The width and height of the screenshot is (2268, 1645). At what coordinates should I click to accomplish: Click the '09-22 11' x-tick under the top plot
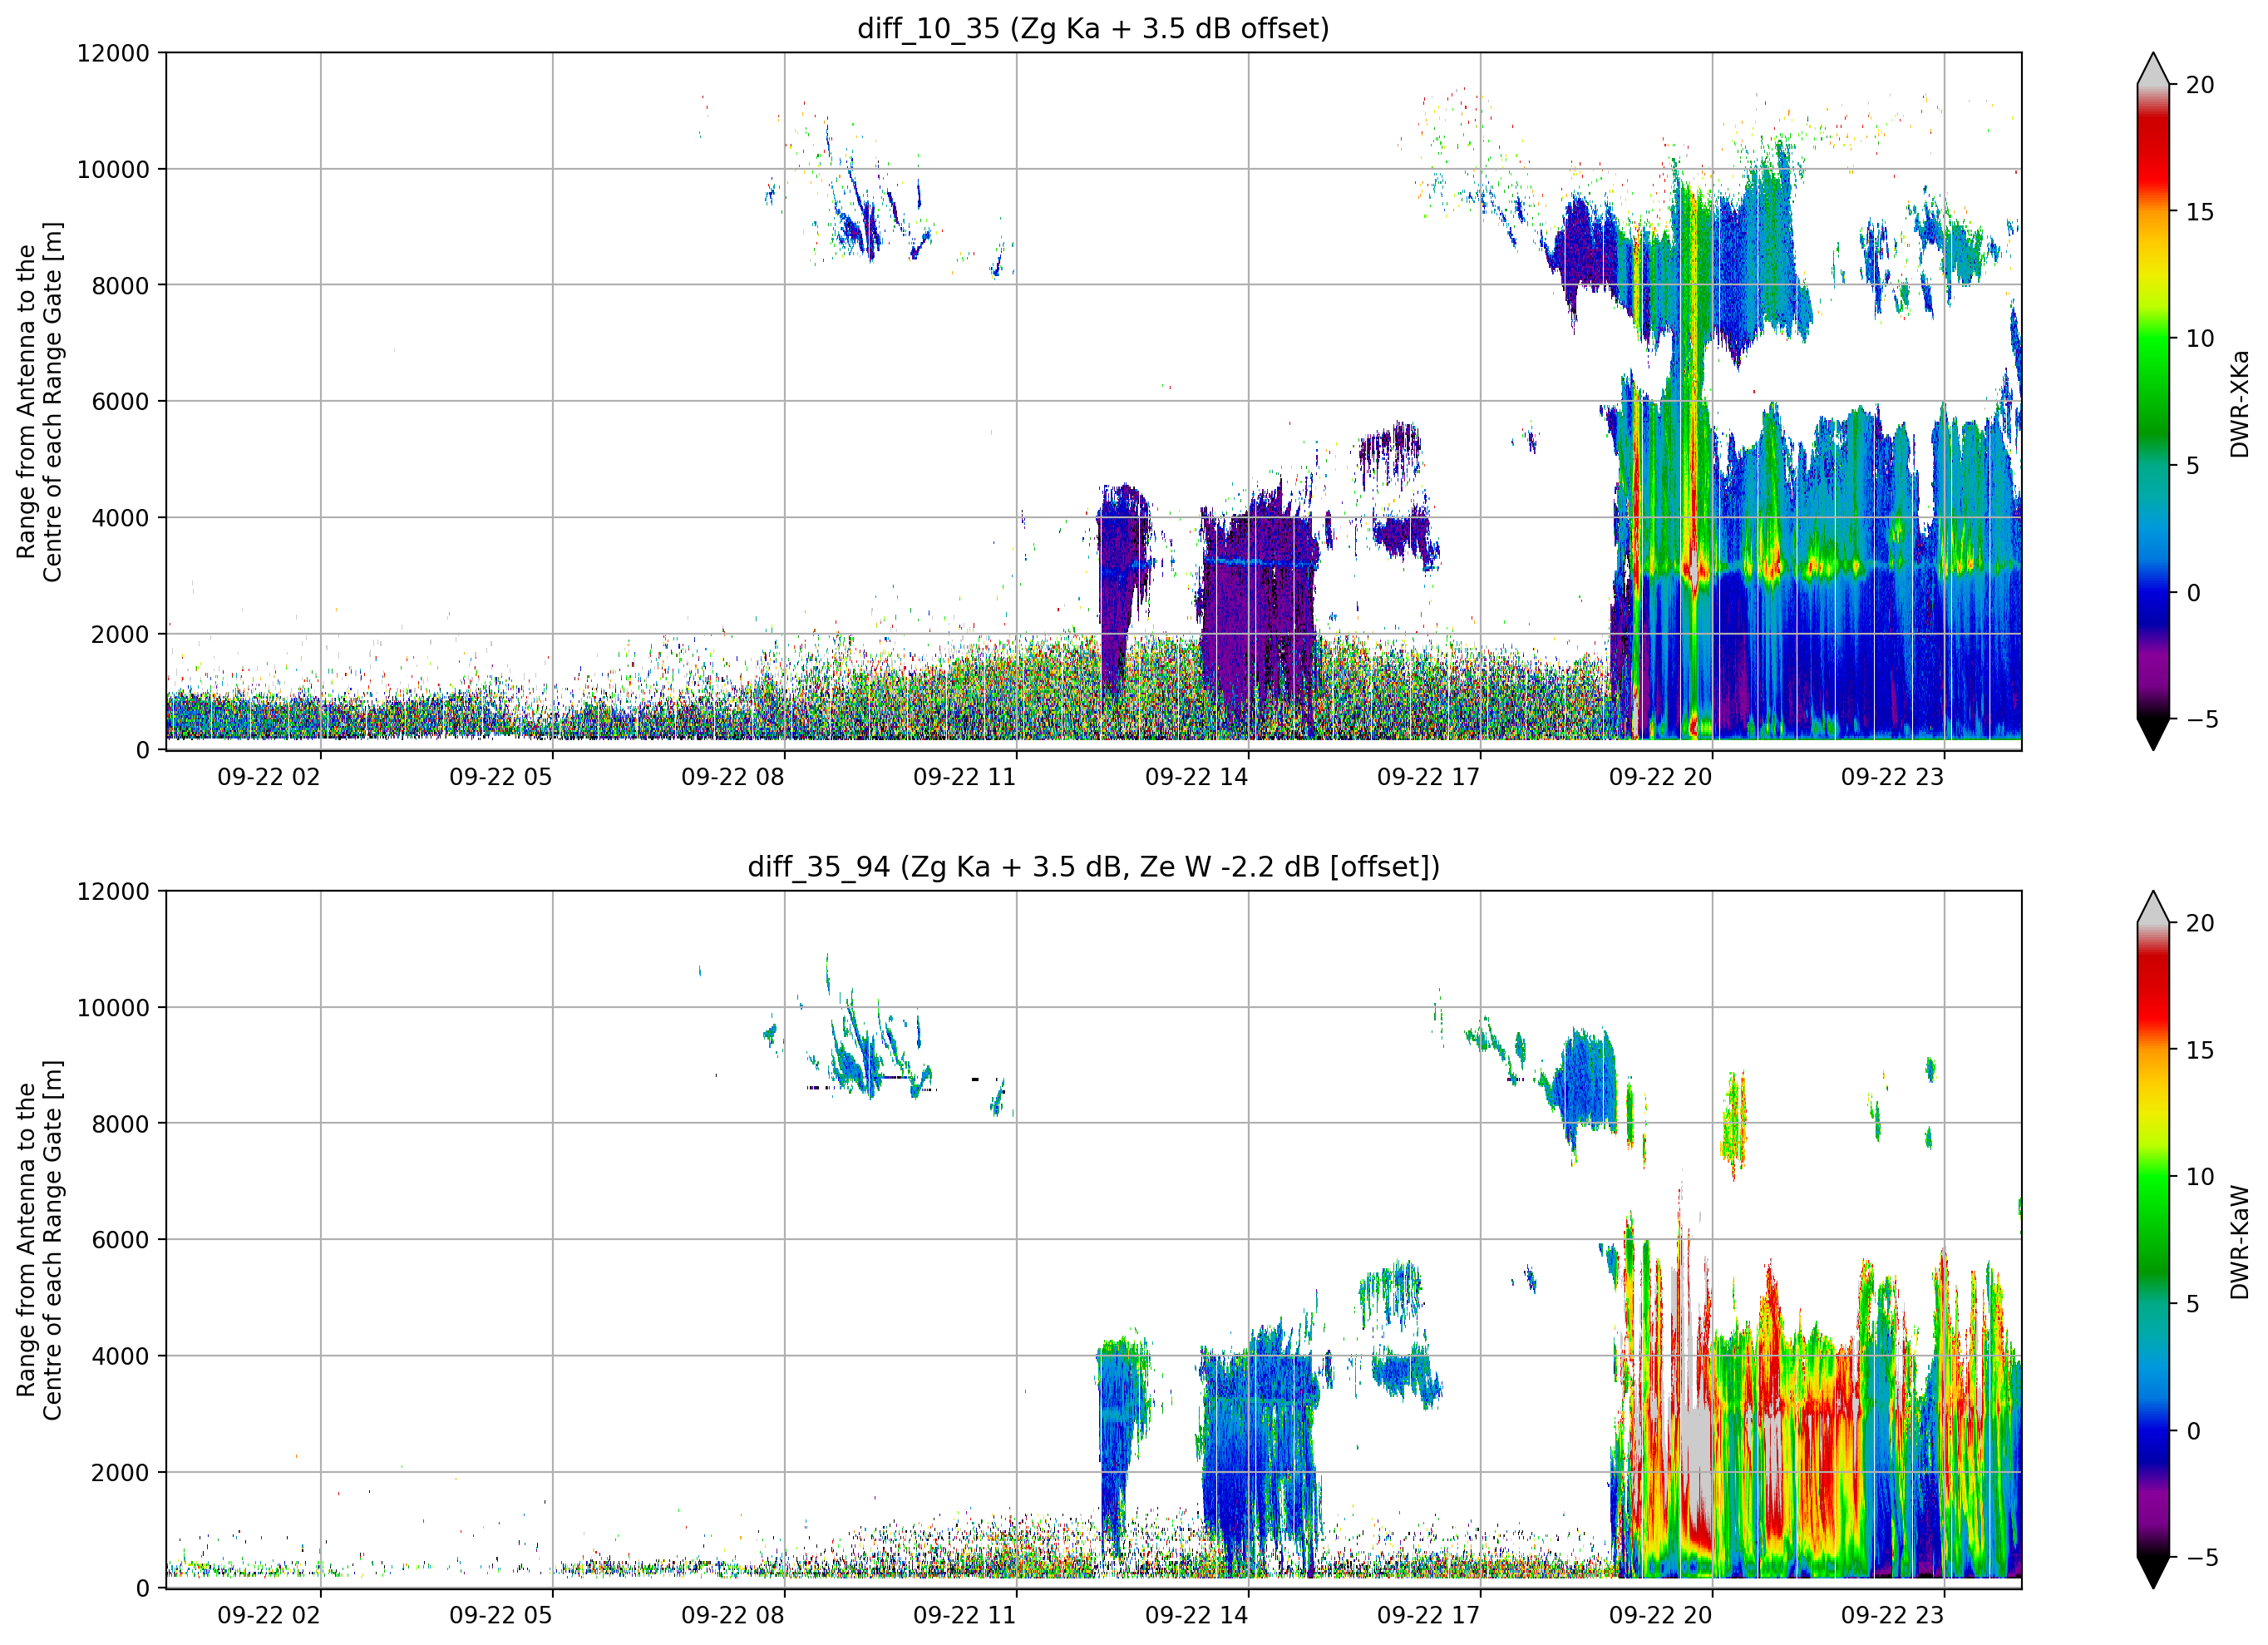[x=965, y=777]
